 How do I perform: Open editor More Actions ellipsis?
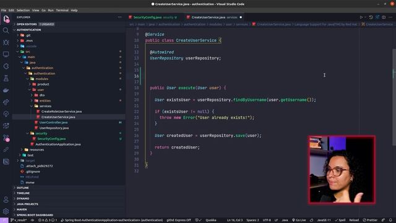coord(390,17)
